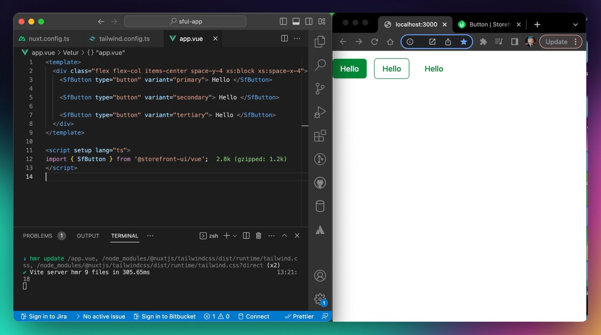This screenshot has width=601, height=335.
Task: Maximize the panel with chevron up
Action: pyautogui.click(x=284, y=236)
